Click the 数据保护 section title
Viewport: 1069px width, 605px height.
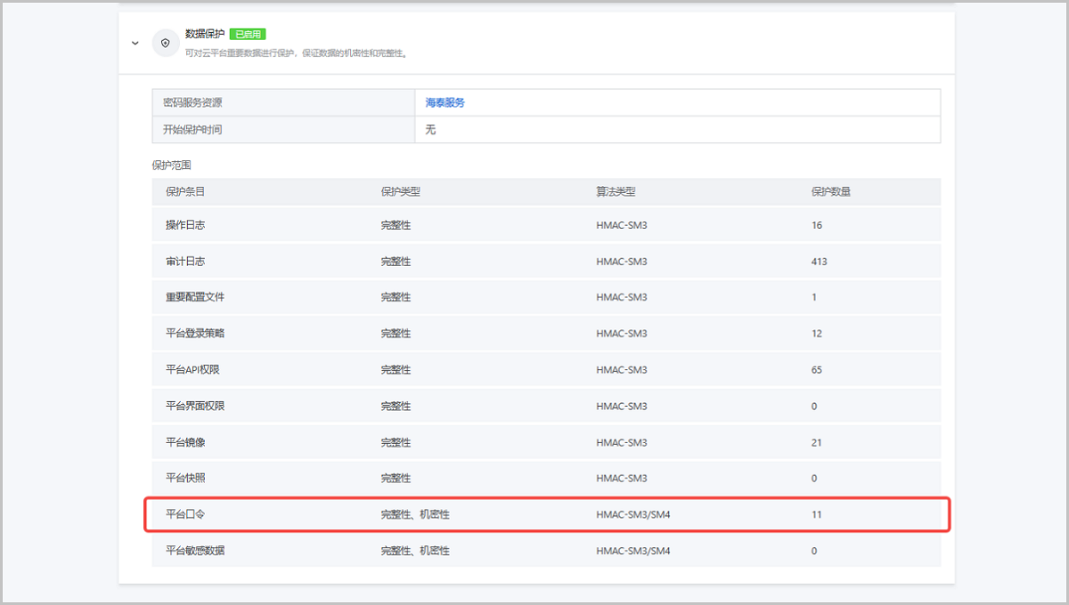[204, 34]
